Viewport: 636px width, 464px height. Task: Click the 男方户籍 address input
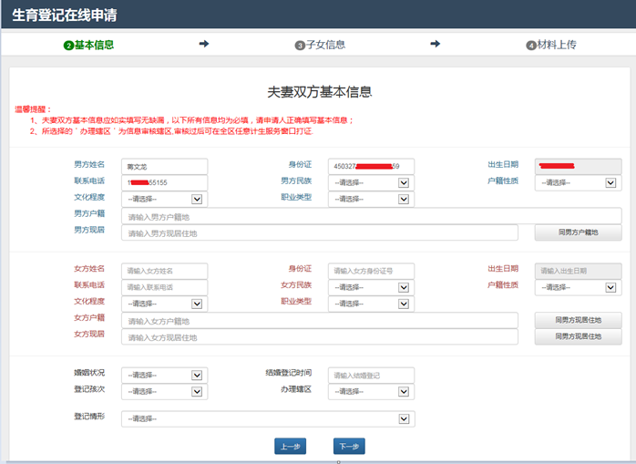pyautogui.click(x=371, y=216)
